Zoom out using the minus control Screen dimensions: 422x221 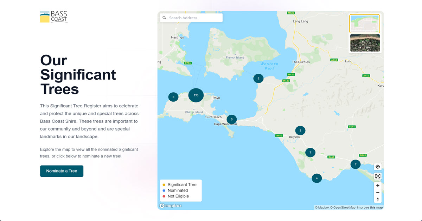[378, 192]
